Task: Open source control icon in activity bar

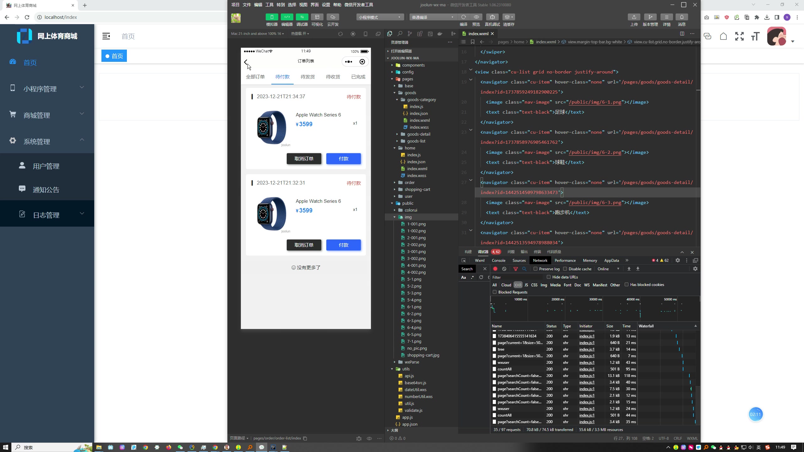Action: [x=410, y=34]
